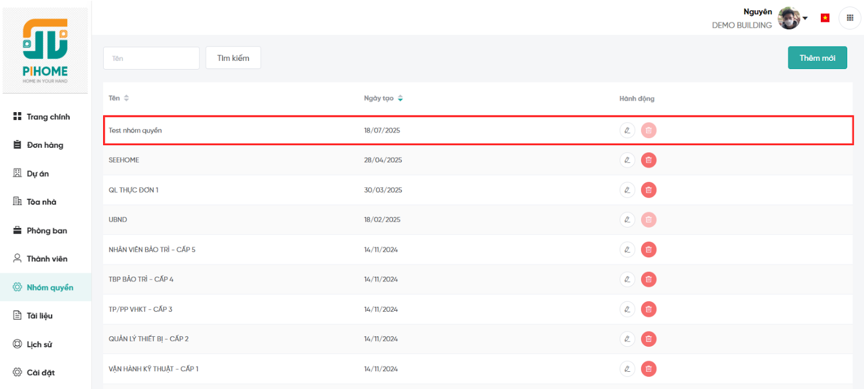Go to Thành viên menu item
This screenshot has height=389, width=864.
coord(46,259)
